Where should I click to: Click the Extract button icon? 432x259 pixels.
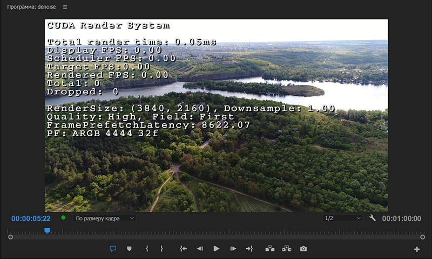click(287, 249)
